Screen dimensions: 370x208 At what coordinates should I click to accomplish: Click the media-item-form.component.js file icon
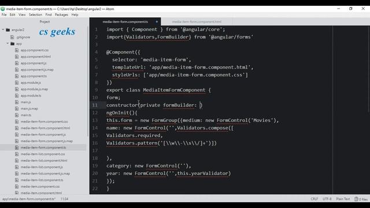pos(17,135)
